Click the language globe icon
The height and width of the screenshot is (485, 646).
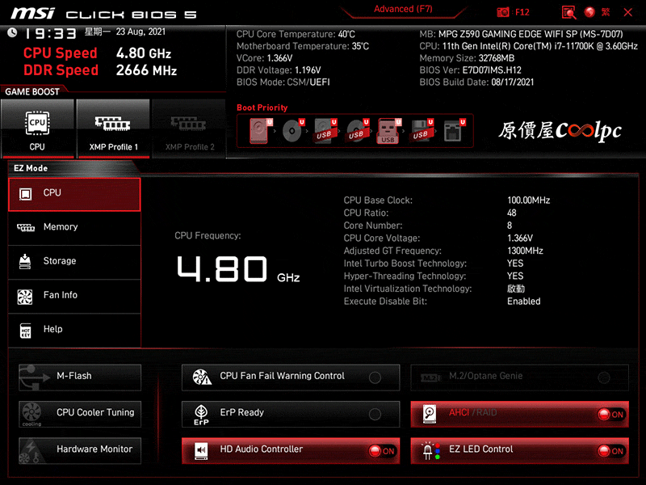(589, 12)
